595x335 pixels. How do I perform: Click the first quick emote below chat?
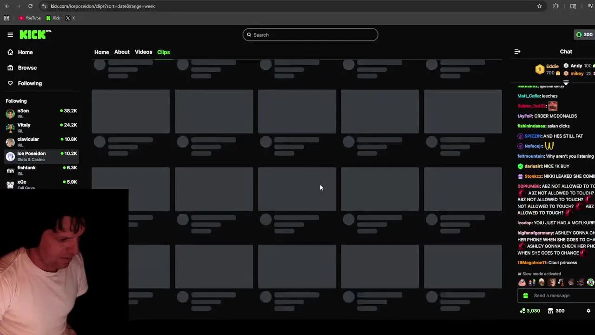[x=522, y=282]
